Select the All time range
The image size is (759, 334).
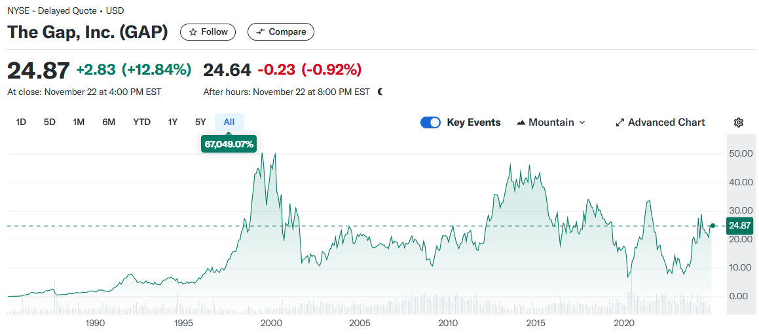point(229,122)
